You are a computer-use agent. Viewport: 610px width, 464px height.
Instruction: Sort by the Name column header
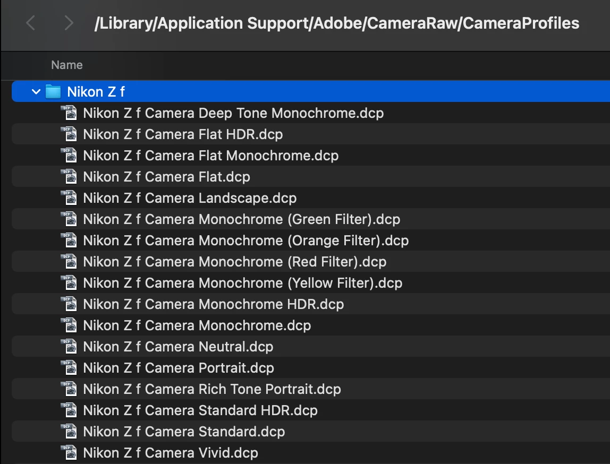[x=67, y=65]
